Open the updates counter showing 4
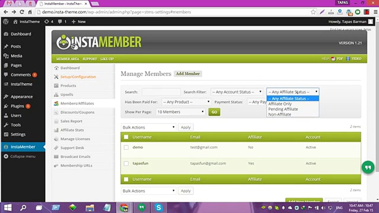 coord(49,22)
